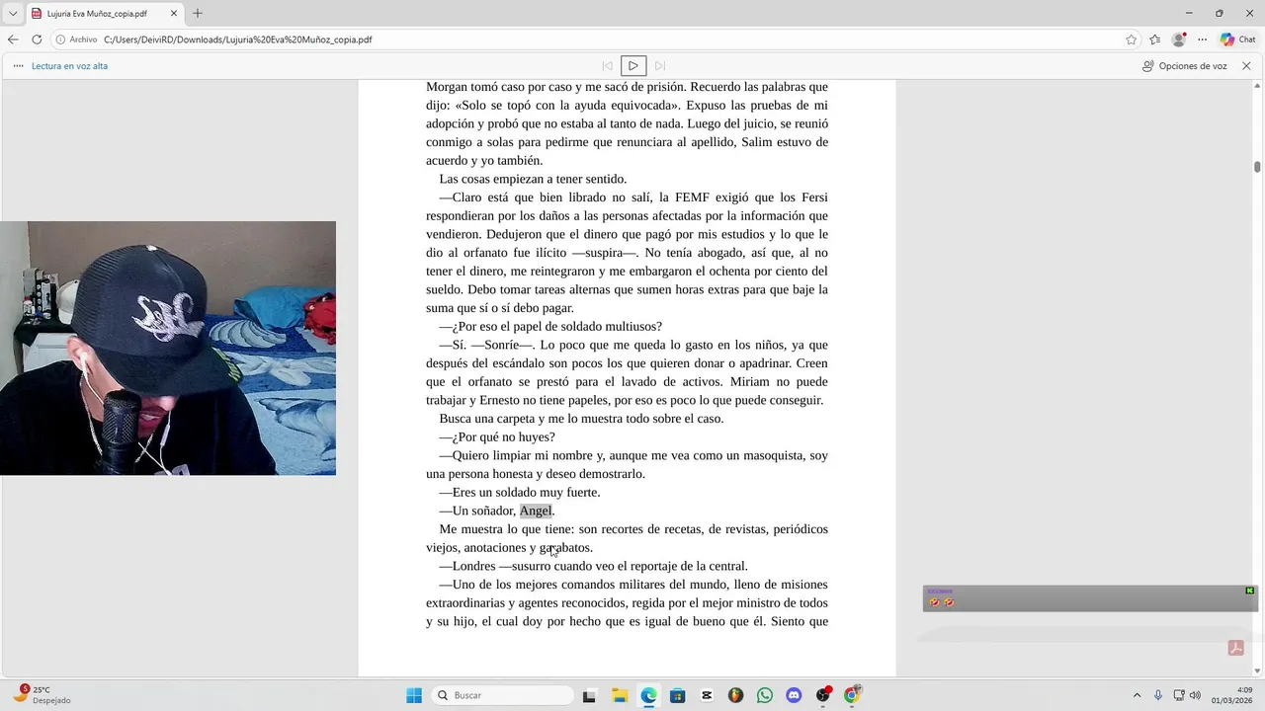The width and height of the screenshot is (1265, 711).
Task: Click the green icon on chat overlay
Action: click(x=1249, y=591)
